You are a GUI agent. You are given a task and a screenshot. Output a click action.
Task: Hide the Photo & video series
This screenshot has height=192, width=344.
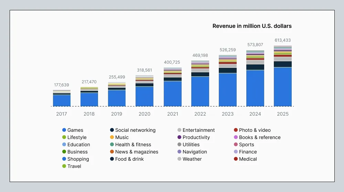point(255,130)
